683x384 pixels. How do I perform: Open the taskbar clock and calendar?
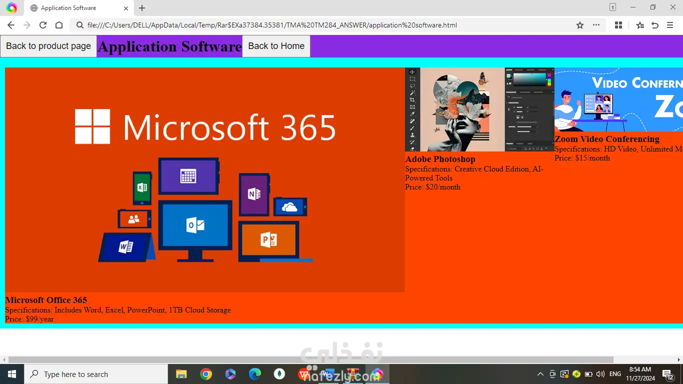(640, 374)
